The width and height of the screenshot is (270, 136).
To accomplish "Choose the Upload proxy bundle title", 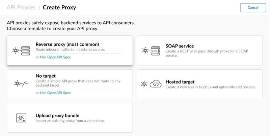I will 57,115.
